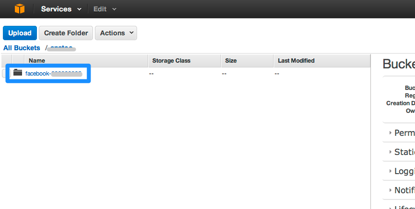Expand the Lifecycle section at the bottom
415x209 pixels.
click(403, 208)
